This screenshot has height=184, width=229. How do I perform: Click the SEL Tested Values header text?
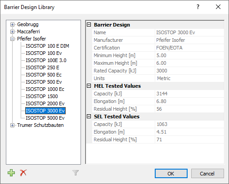click(x=117, y=117)
